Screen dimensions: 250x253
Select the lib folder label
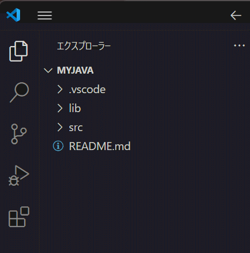tap(75, 108)
